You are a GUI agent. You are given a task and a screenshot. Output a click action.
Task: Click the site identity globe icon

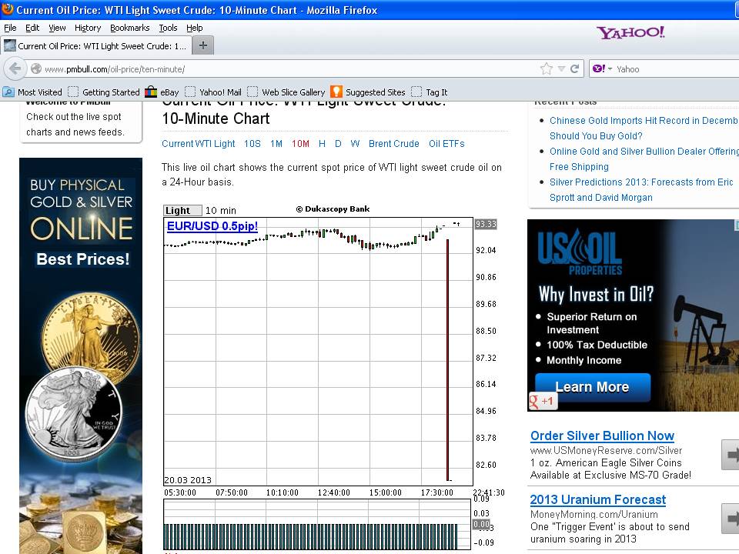[x=36, y=68]
